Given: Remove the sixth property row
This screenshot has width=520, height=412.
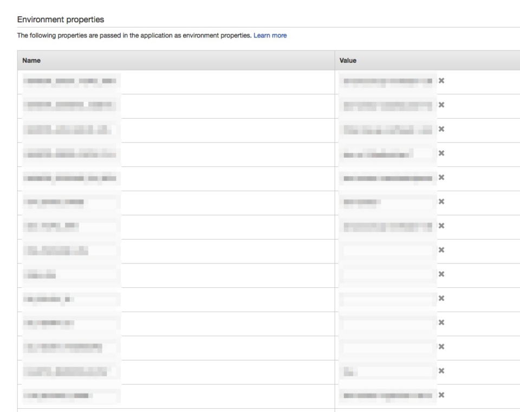Looking at the screenshot, I should click(x=441, y=201).
